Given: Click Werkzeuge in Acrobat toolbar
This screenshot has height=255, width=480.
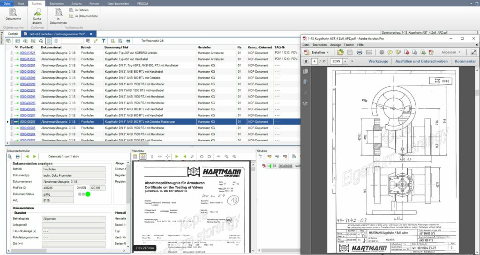Looking at the screenshot, I should click(378, 61).
